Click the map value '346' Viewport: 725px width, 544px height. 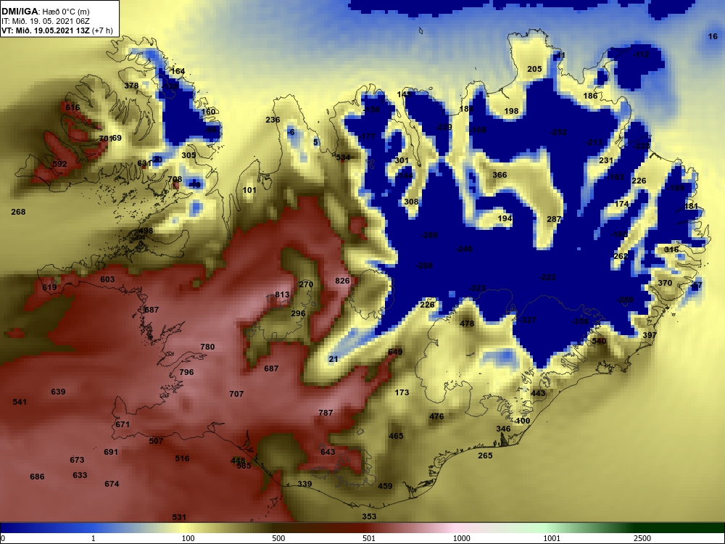coord(503,429)
